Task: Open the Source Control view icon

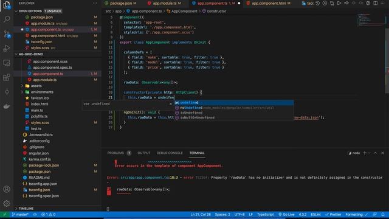Action: pos(7,34)
